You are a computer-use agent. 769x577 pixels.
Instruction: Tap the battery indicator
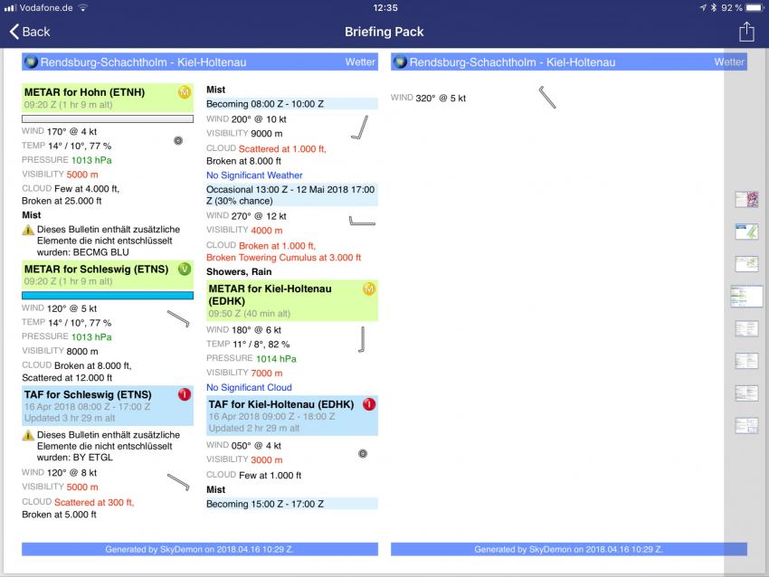coord(755,7)
